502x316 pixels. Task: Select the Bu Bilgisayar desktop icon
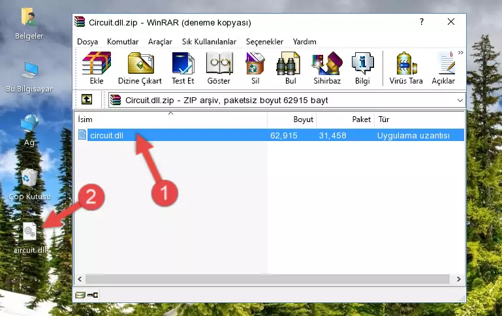pyautogui.click(x=29, y=77)
